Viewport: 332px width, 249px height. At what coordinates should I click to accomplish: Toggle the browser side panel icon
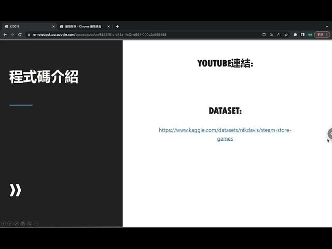(302, 35)
